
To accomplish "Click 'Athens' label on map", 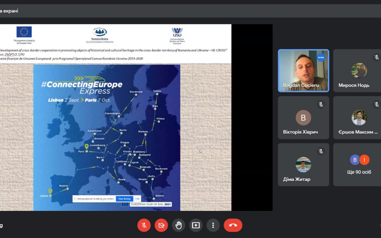I will pos(160,196).
